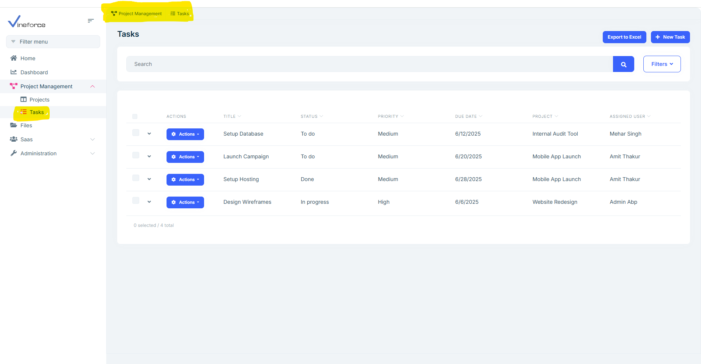Click the Home house icon in the sidebar

pyautogui.click(x=14, y=58)
